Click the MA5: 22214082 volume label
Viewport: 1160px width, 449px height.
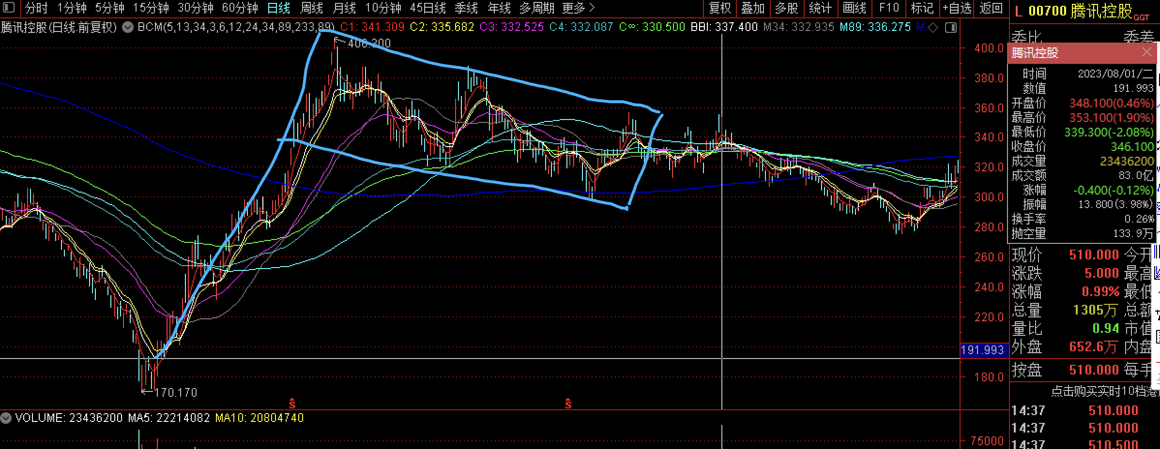click(x=168, y=418)
